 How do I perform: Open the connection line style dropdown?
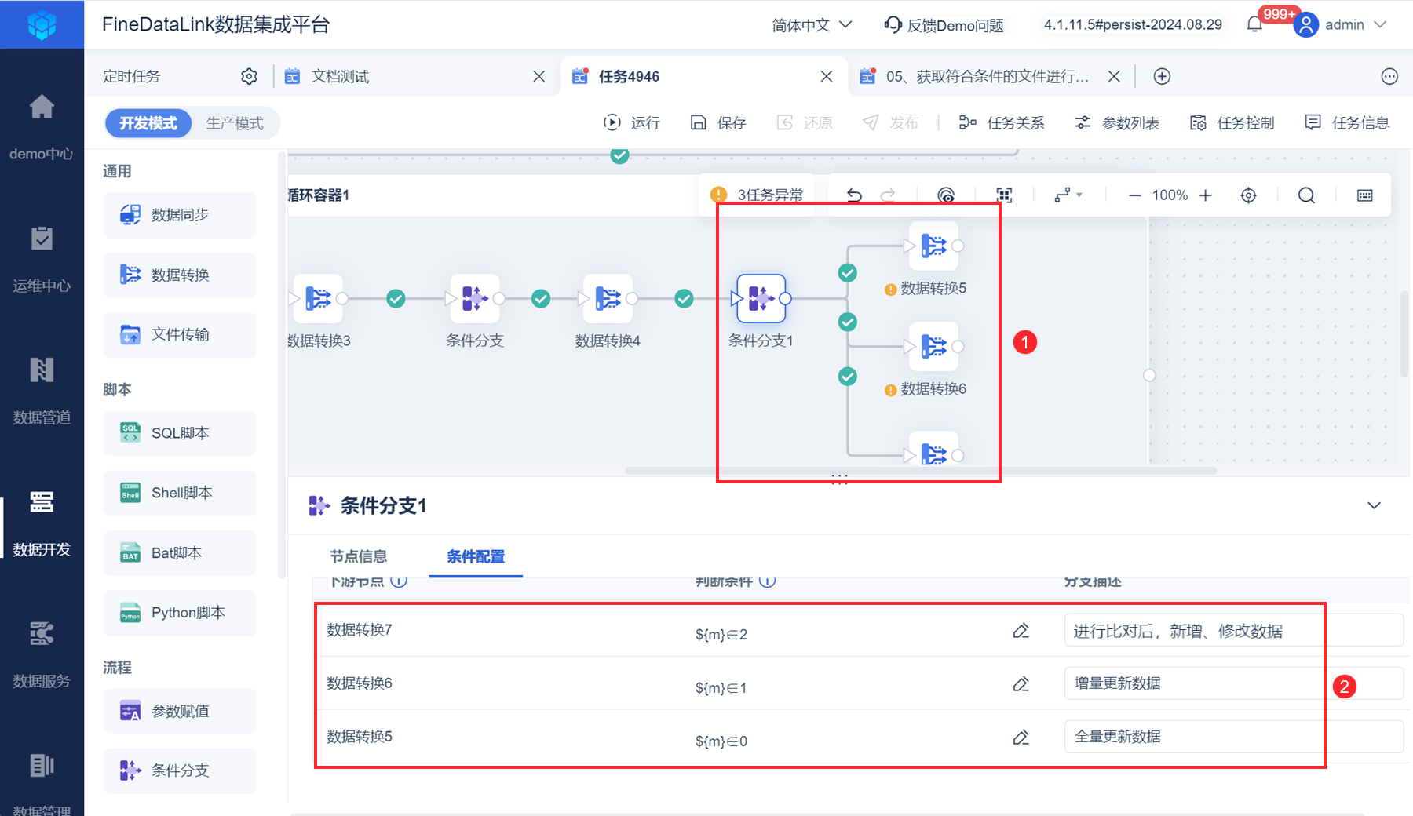coord(1068,195)
